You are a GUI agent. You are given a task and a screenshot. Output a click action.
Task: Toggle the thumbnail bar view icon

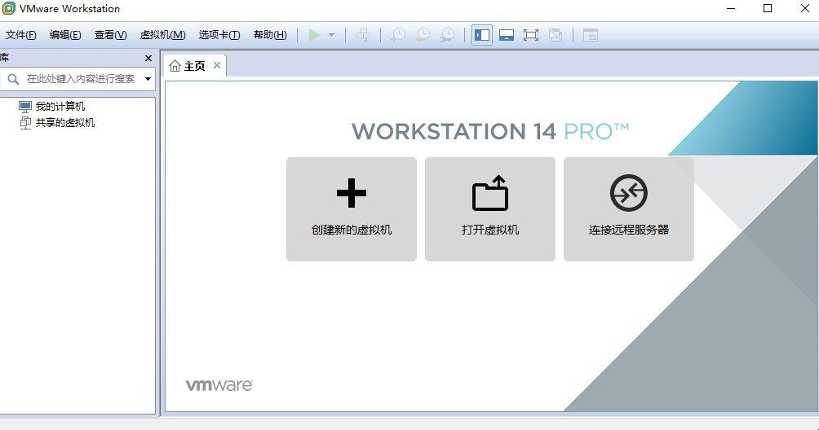(x=506, y=36)
